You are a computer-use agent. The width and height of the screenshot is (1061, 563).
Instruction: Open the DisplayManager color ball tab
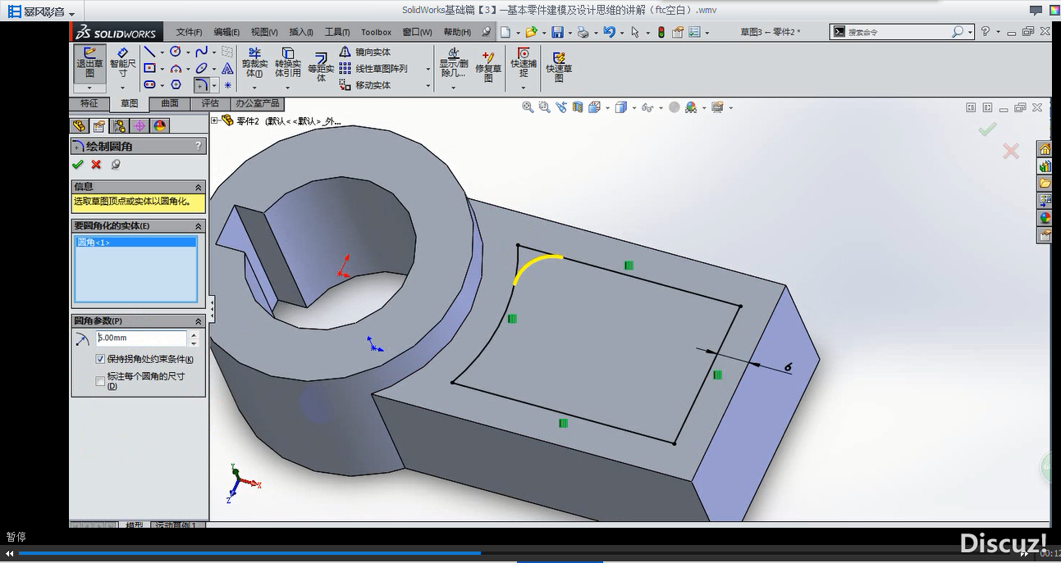click(x=160, y=126)
